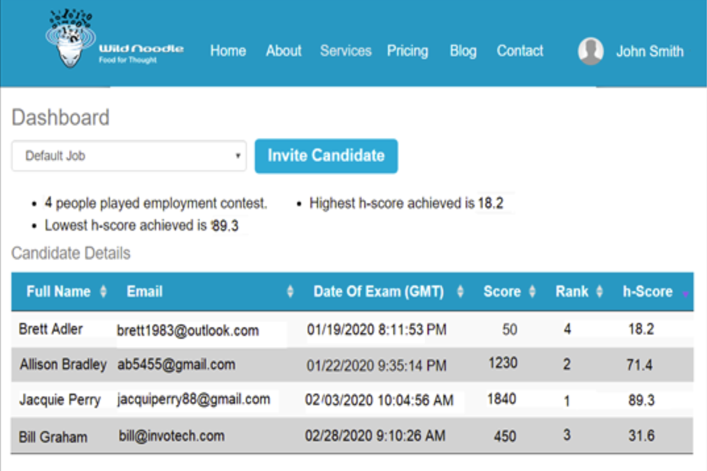
Task: Open the Blog link
Action: point(463,51)
